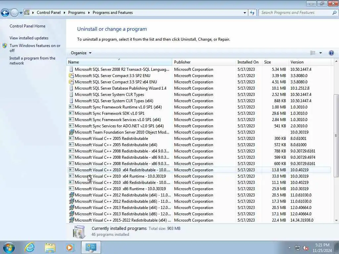Click the shield icon beside Windows features
339x254 pixels.
click(5, 46)
